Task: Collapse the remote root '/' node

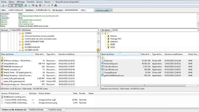Action: point(103,33)
